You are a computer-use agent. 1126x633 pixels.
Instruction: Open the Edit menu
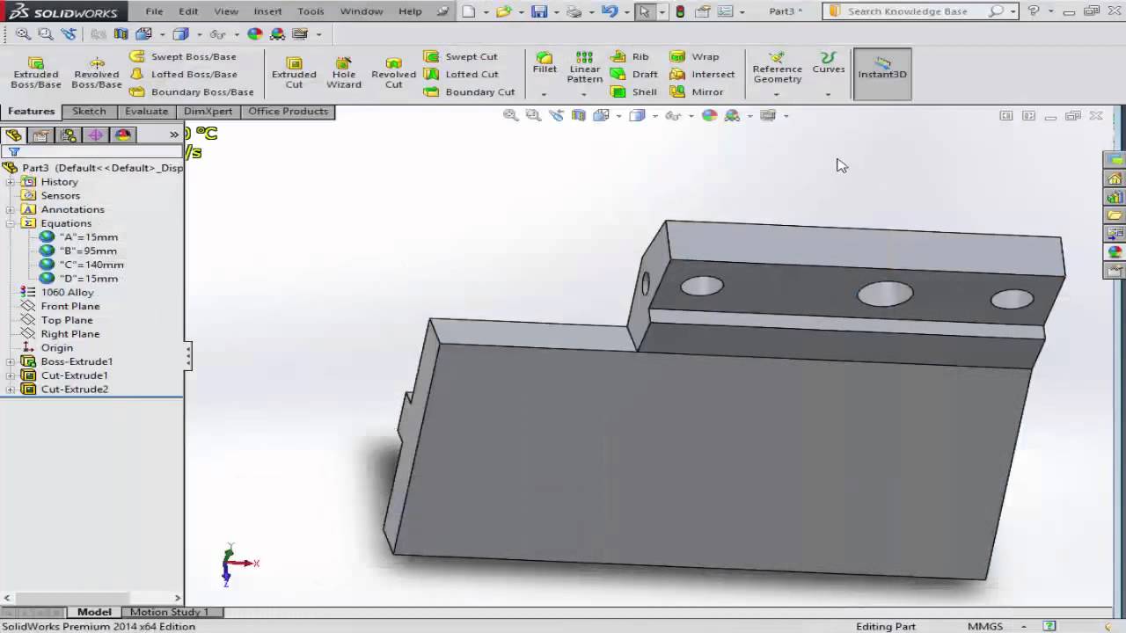pyautogui.click(x=188, y=11)
